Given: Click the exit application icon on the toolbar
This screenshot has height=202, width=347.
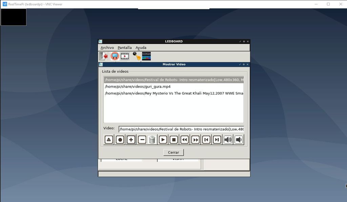Looking at the screenshot, I should [x=104, y=56].
